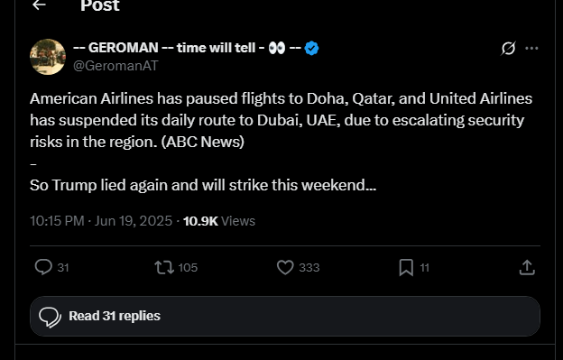563x360 pixels.
Task: Bookmark the post with bookmark icon
Action: 406,267
